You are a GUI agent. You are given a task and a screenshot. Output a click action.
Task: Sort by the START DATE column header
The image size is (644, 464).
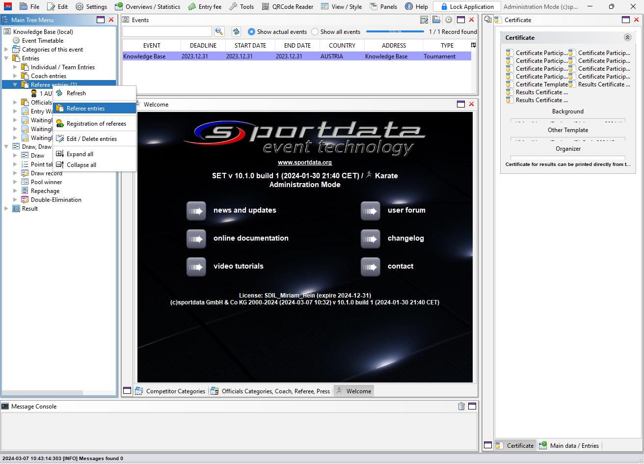point(250,45)
